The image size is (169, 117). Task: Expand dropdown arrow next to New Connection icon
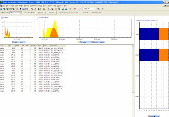pyautogui.click(x=72, y=9)
